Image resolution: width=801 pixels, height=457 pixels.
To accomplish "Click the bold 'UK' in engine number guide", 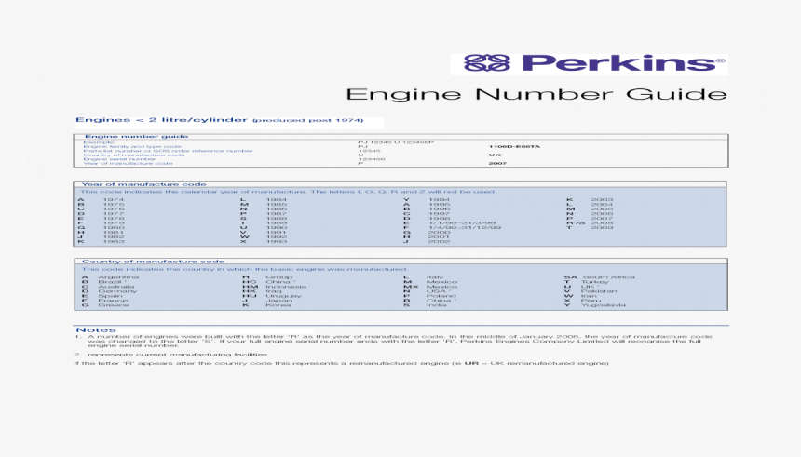I will click(495, 155).
